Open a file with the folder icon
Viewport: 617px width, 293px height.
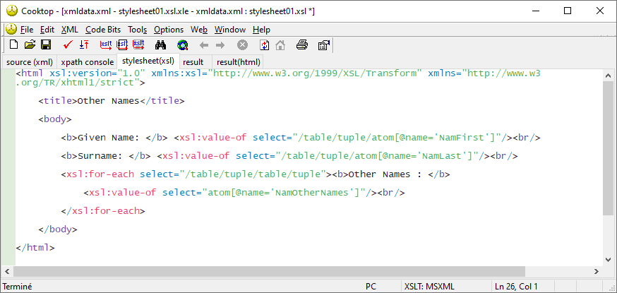pos(30,45)
